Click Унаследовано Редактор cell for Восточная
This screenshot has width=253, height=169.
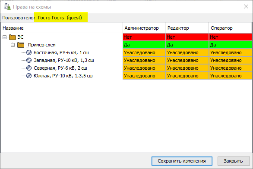pyautogui.click(x=187, y=52)
